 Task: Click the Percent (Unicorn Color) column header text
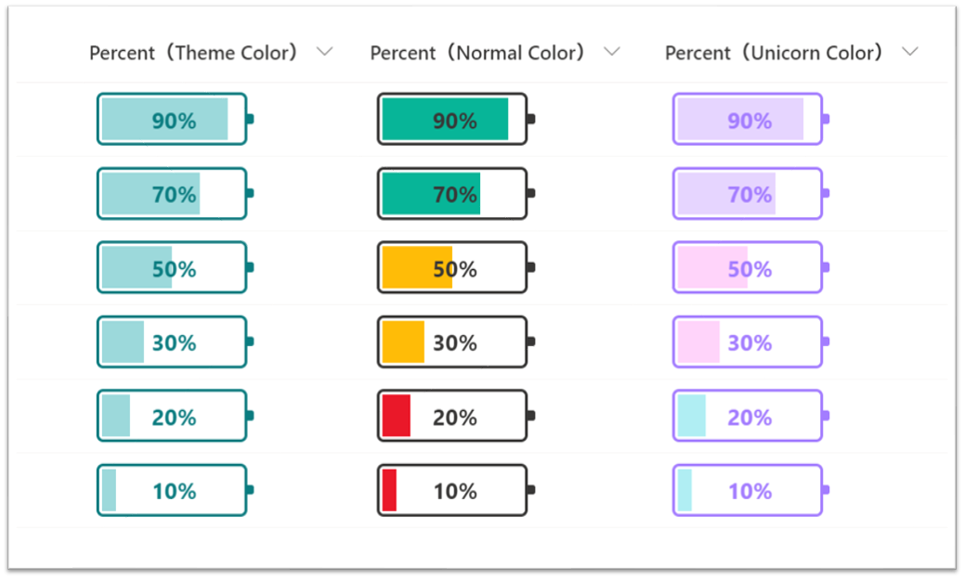pos(774,53)
